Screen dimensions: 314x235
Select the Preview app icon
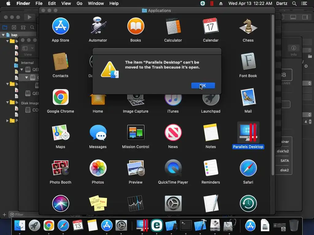(x=136, y=168)
